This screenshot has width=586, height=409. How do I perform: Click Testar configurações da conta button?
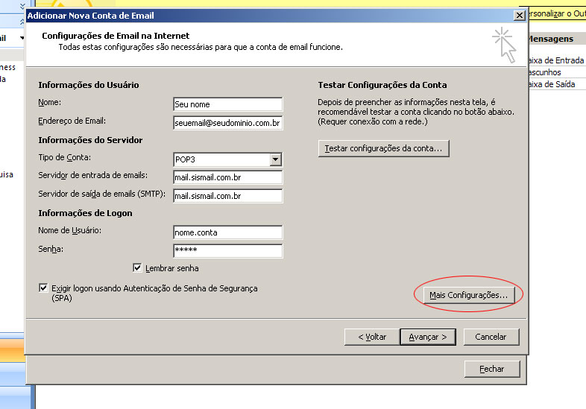[383, 148]
